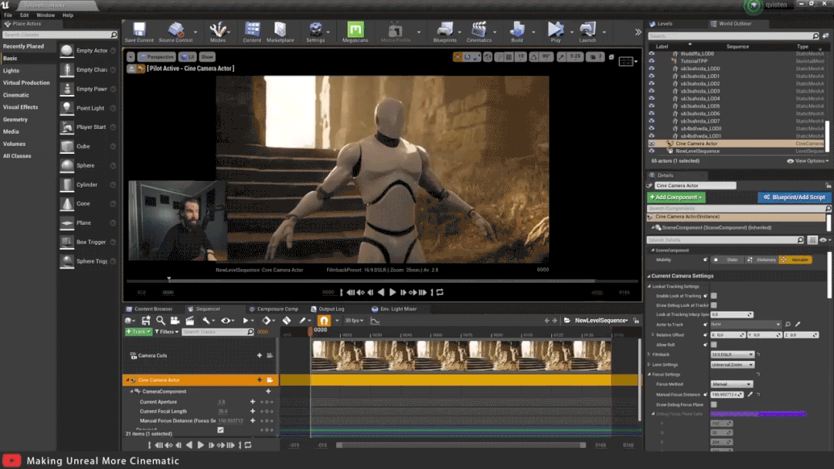Screen dimensions: 834x469
Task: Click the purple Debug Focus Plane Color swatch
Action: 758,413
